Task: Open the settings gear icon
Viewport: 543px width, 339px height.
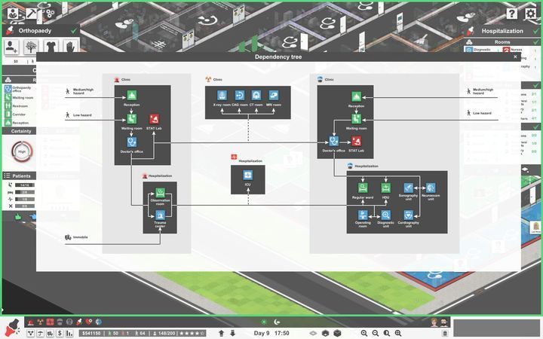Action: (529, 14)
